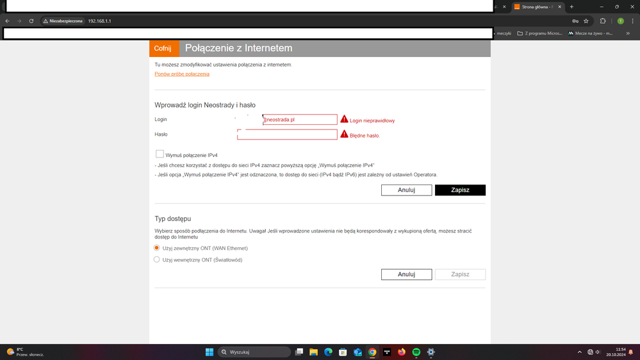Open the saved passwords key icon
The width and height of the screenshot is (640, 360).
click(575, 21)
